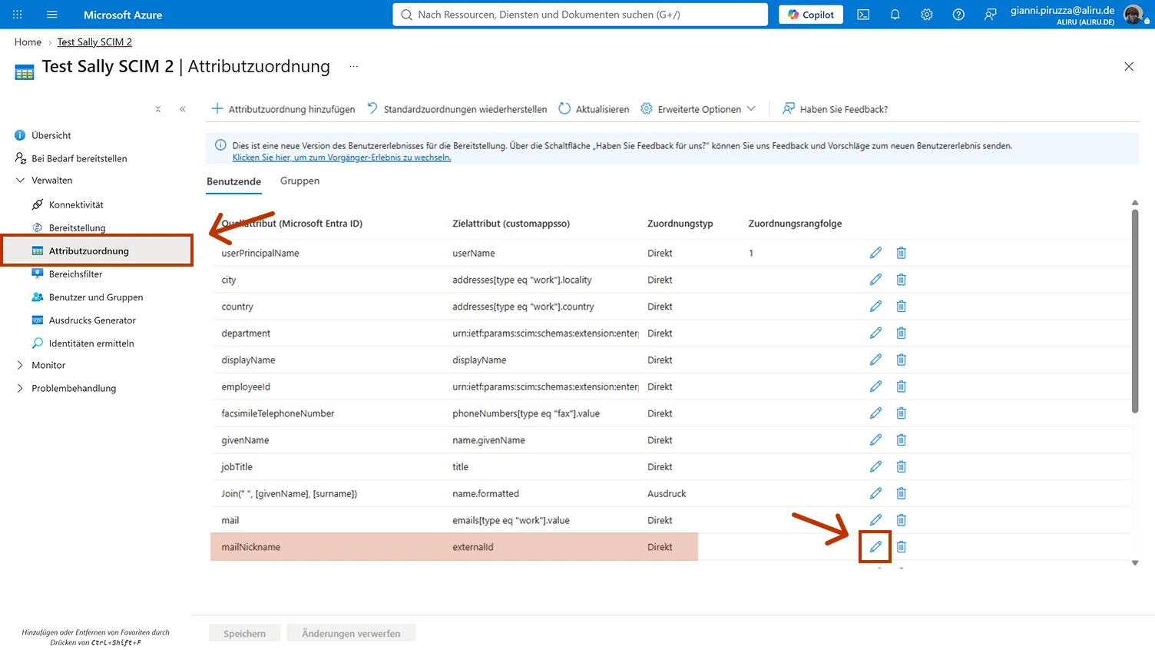The image size is (1155, 650).
Task: Edit the employeeId mapping
Action: (875, 386)
